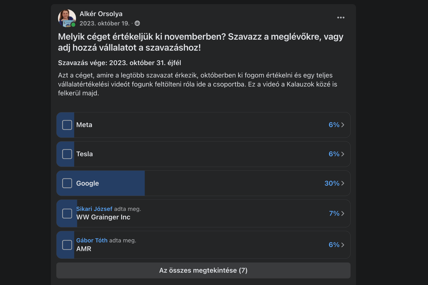Open Gábor Tóth's profile link
Screen dimensions: 428x285
click(92, 240)
